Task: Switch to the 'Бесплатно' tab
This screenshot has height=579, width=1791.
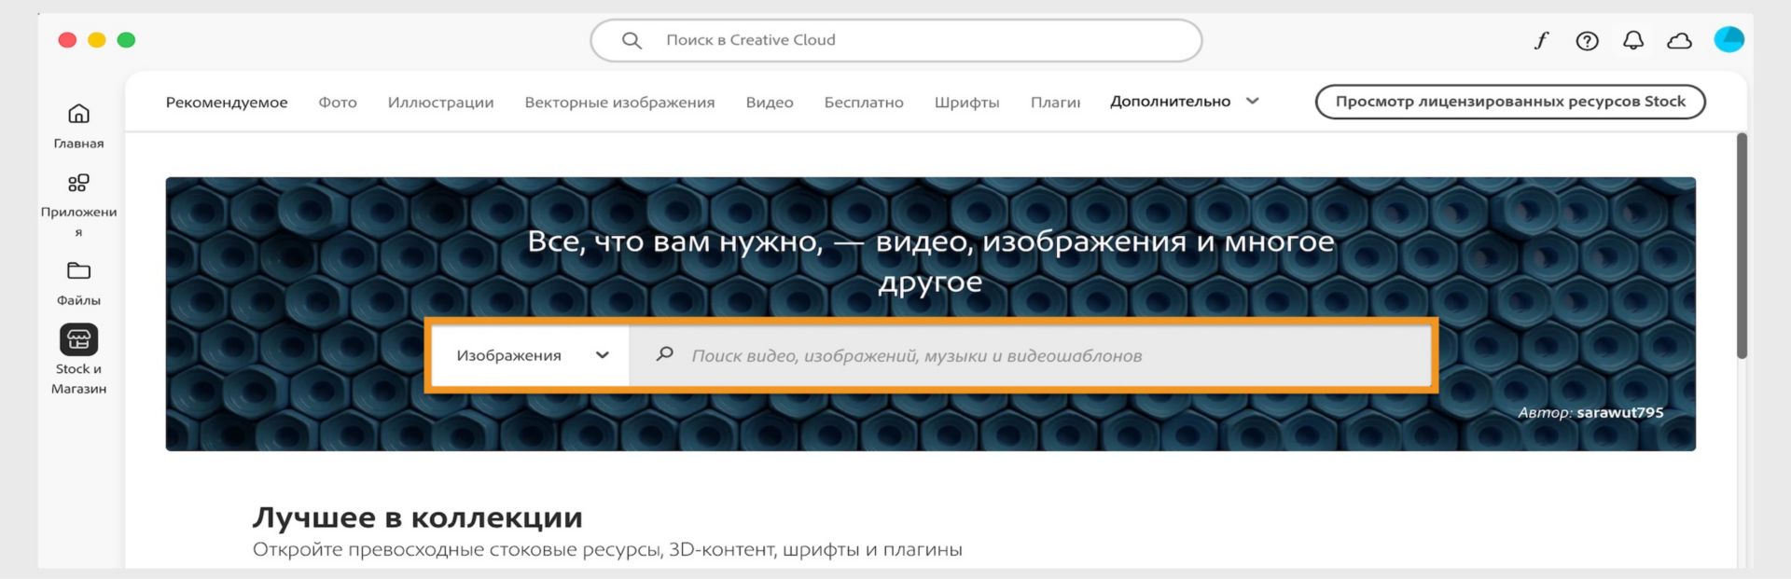Action: [864, 103]
